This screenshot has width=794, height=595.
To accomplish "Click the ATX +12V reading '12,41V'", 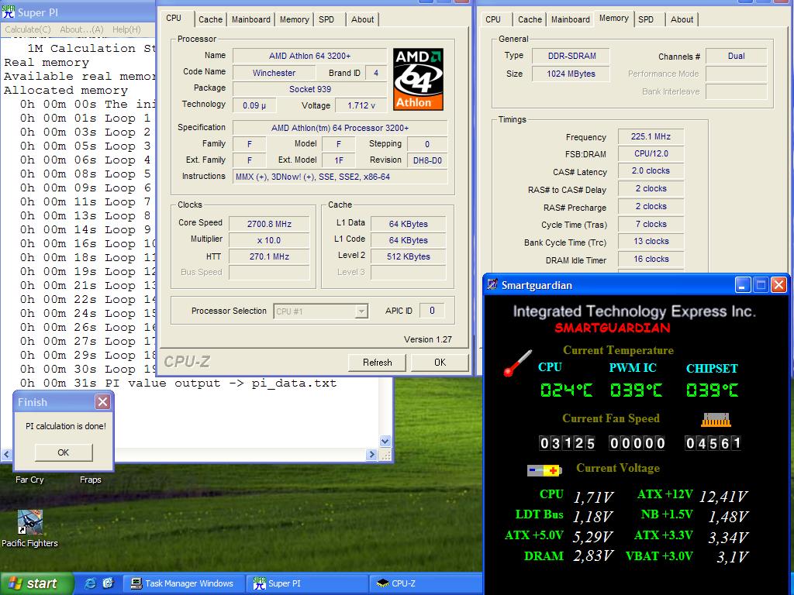I will pos(723,497).
